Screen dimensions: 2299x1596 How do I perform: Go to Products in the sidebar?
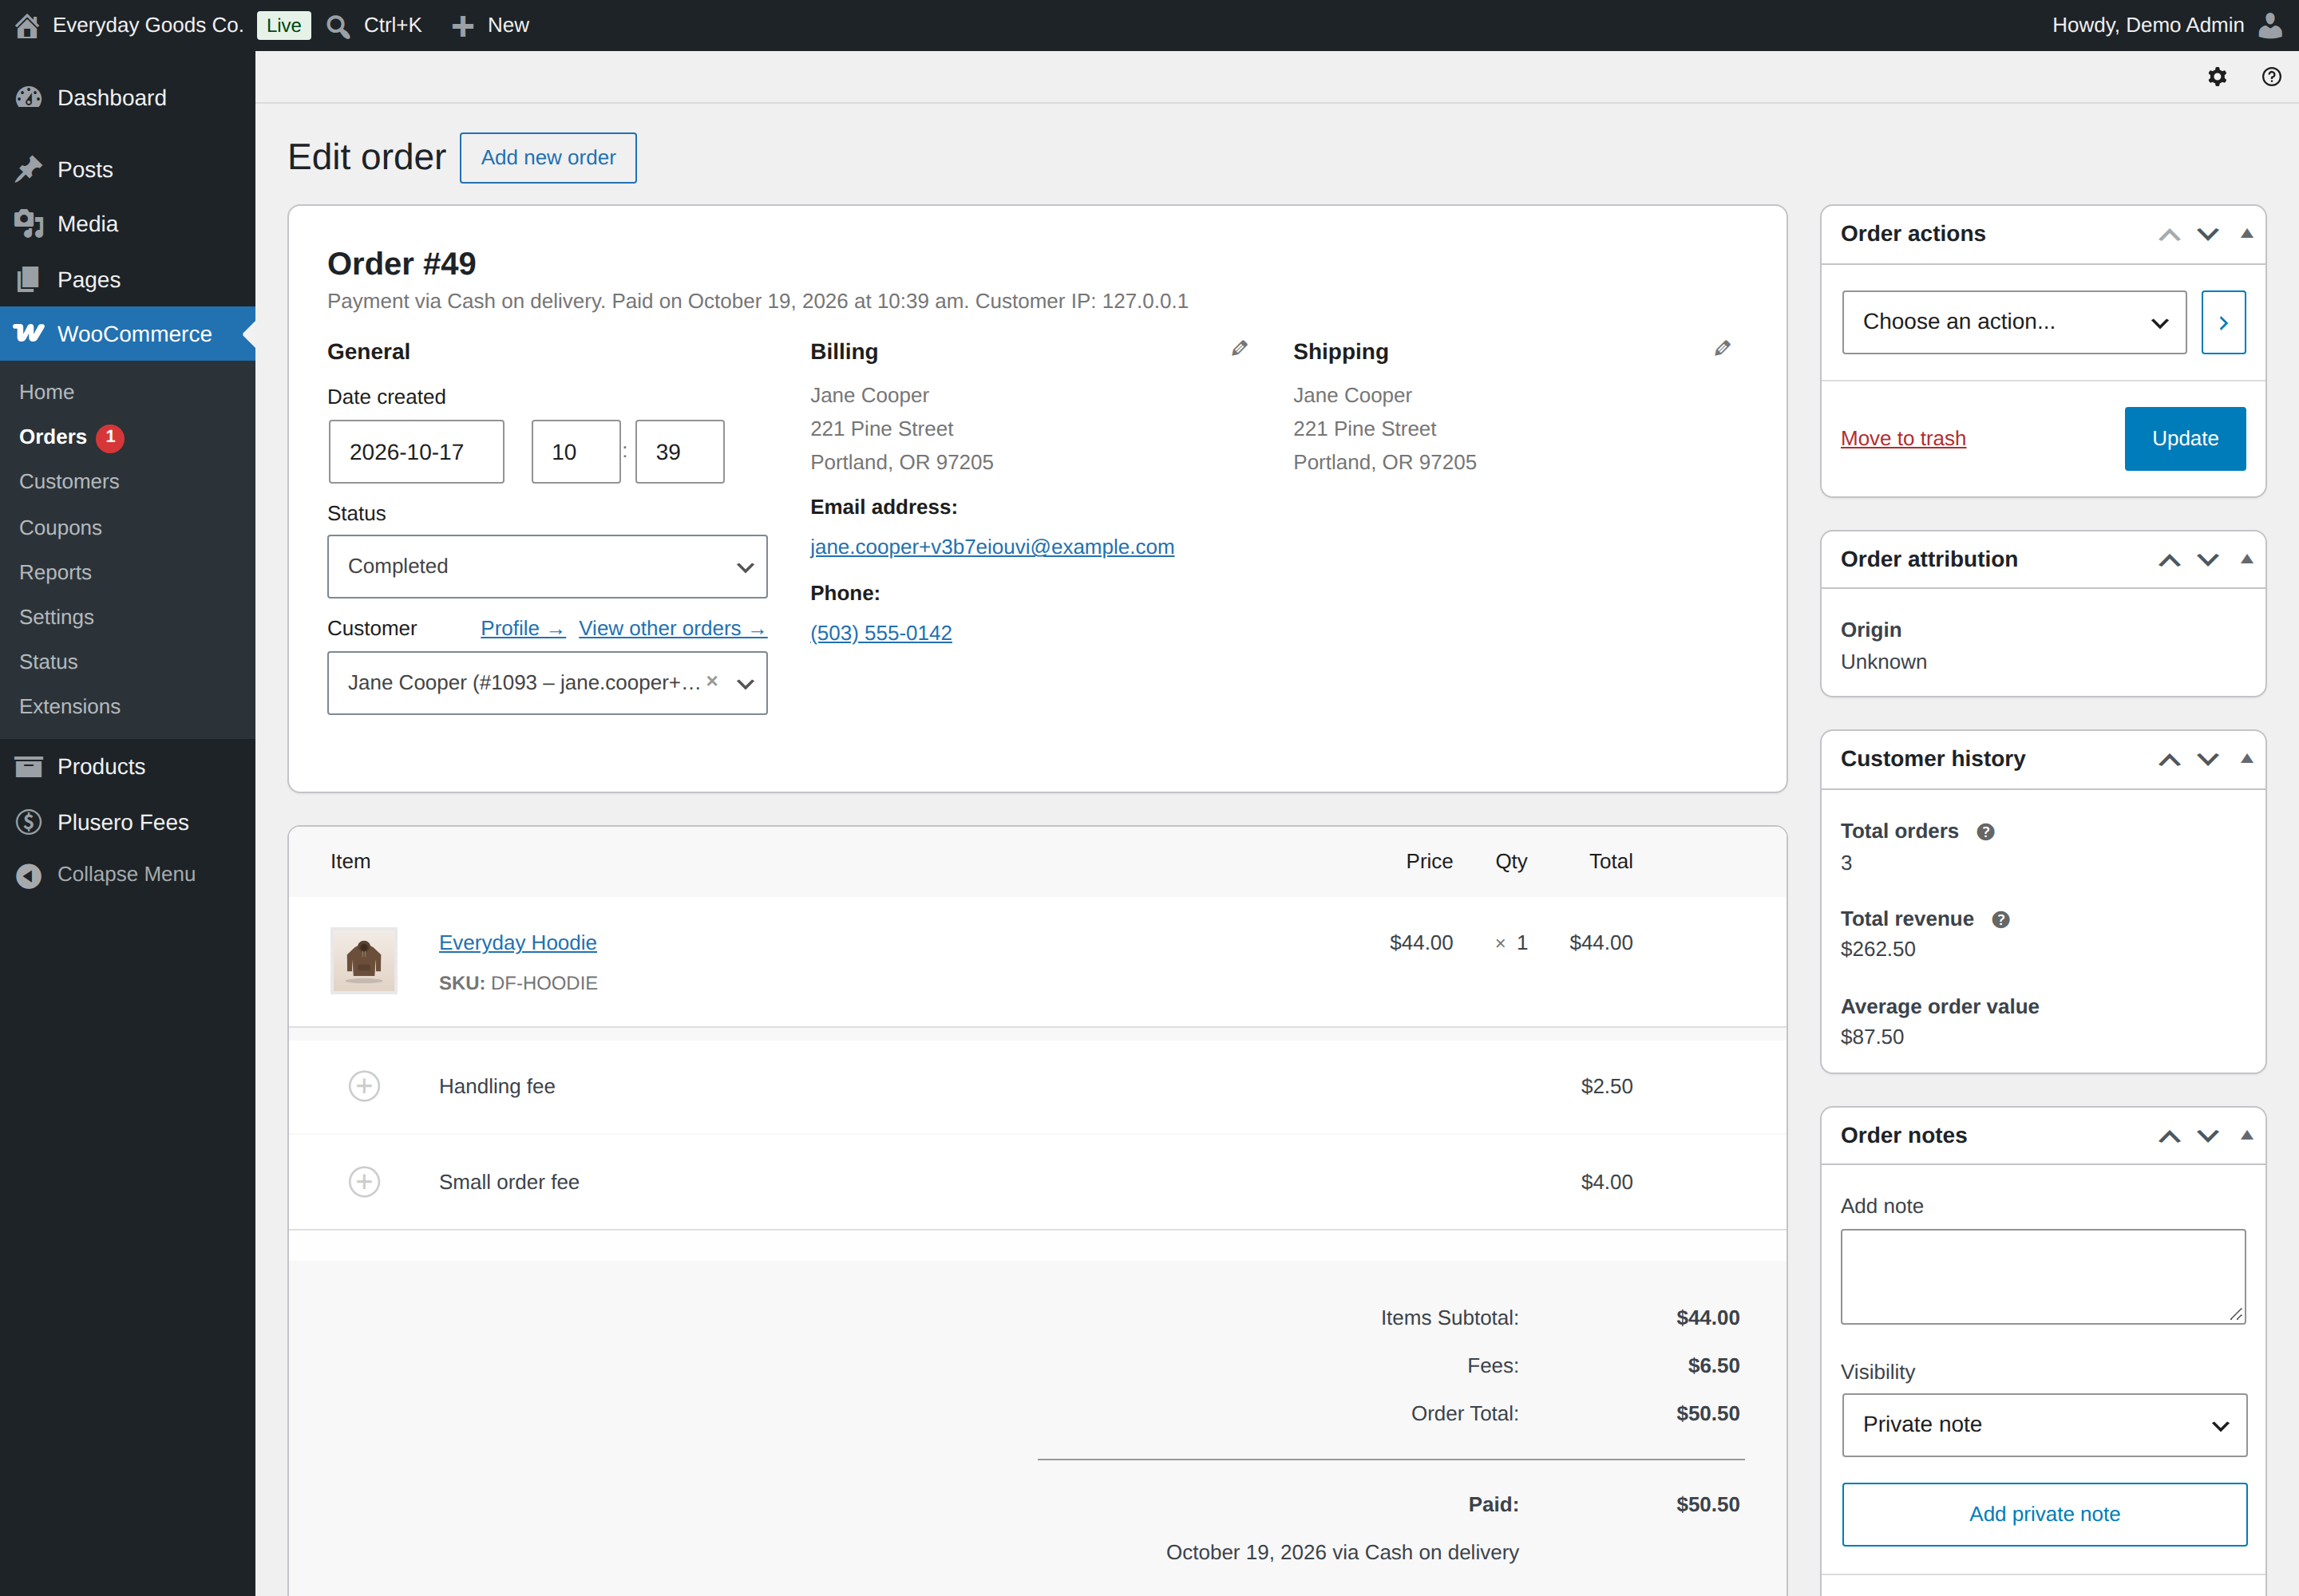point(127,767)
